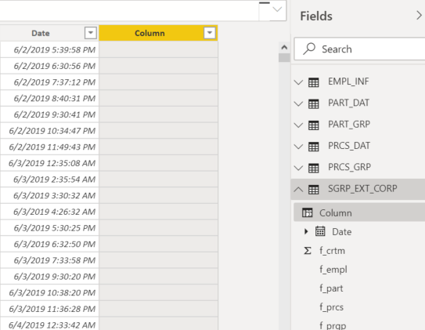
Task: Click the Fields pane title
Action: click(316, 16)
